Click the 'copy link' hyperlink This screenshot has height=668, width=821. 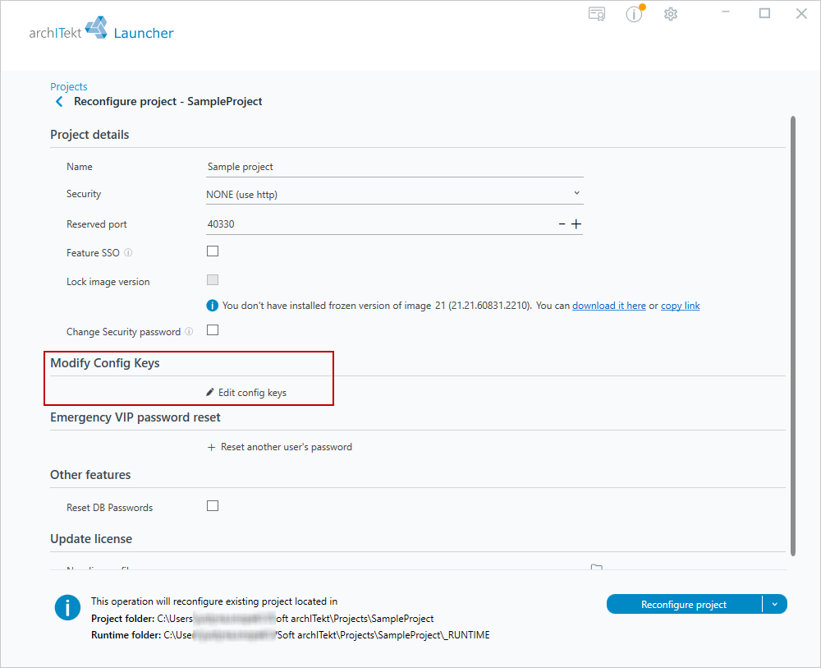680,306
